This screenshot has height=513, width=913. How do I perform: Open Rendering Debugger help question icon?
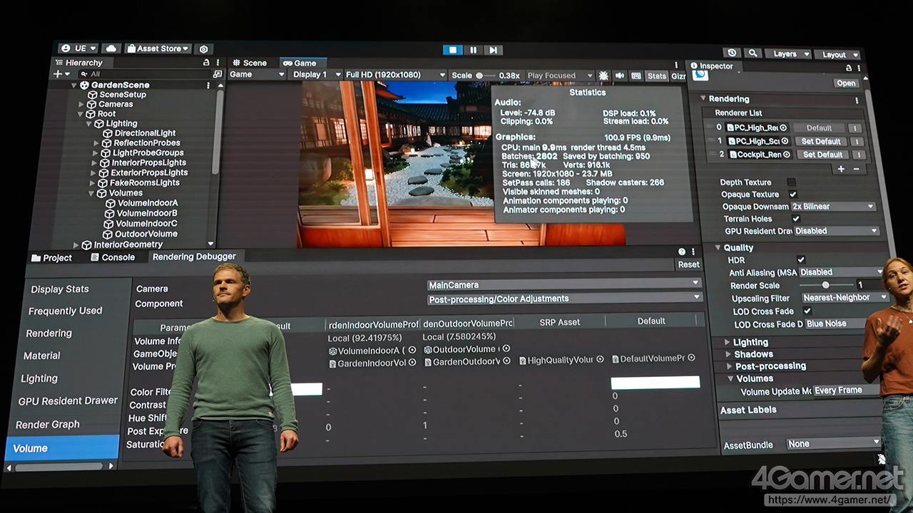click(682, 252)
